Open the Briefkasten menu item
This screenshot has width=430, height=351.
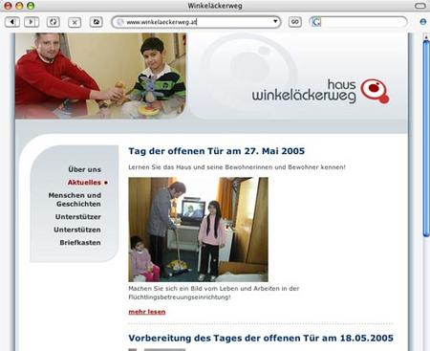[x=80, y=243]
